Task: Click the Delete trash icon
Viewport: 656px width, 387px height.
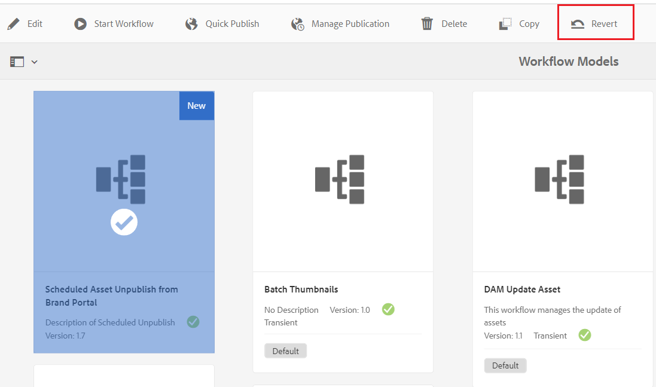Action: [x=426, y=23]
